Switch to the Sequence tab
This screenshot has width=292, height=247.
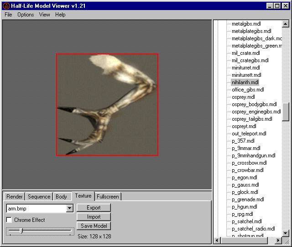coord(39,197)
